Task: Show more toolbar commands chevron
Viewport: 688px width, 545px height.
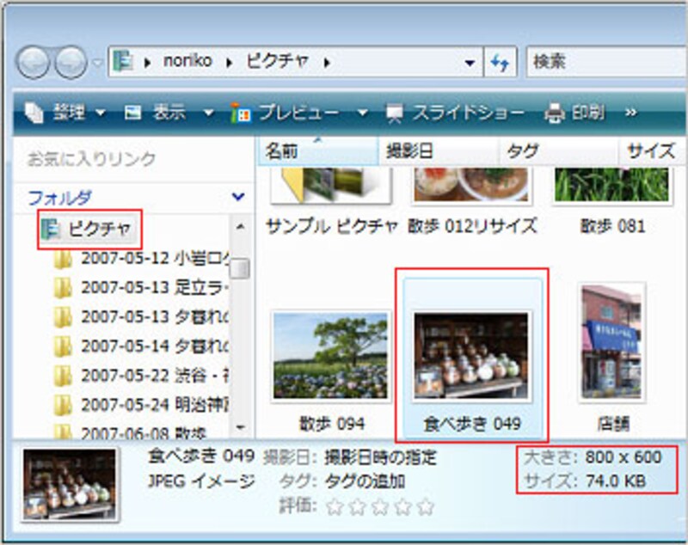Action: tap(630, 113)
